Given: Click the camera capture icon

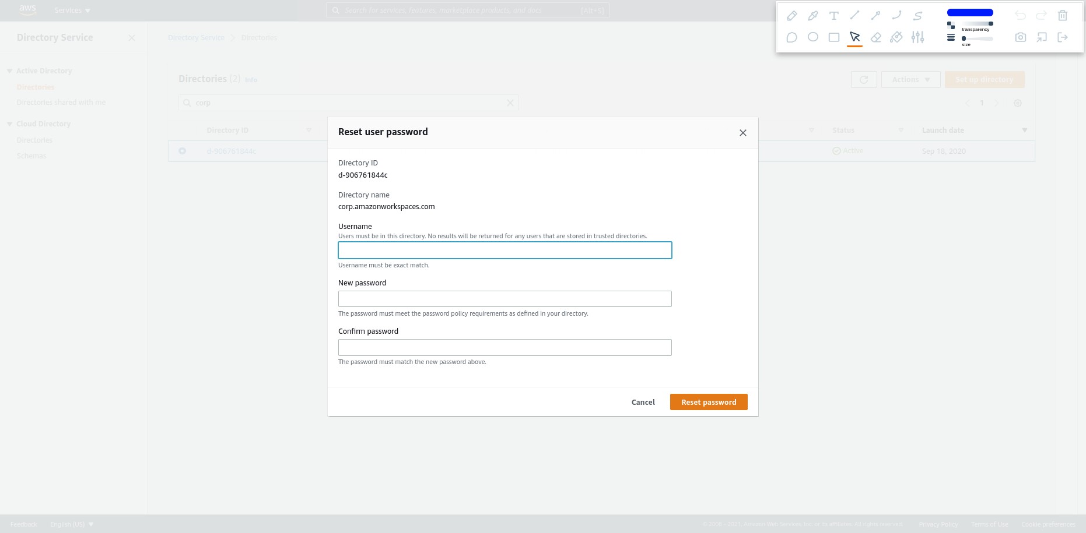Looking at the screenshot, I should (1020, 37).
